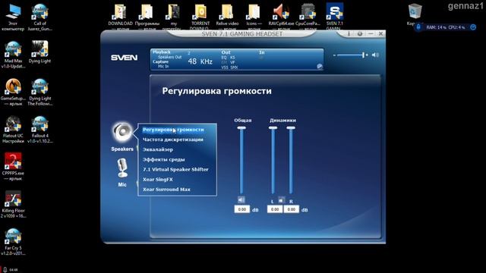Click the VSS indicator in Out section
Image resolution: width=486 pixels, height=273 pixels.
click(225, 67)
